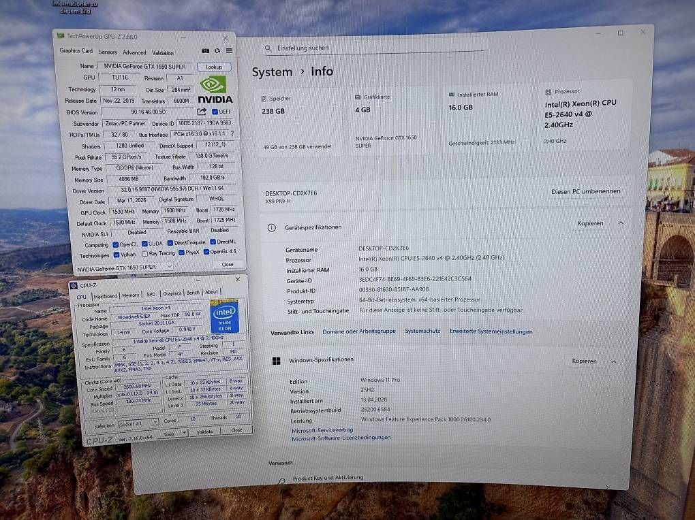Image resolution: width=695 pixels, height=520 pixels.
Task: Click the NVIDIA logo in GPU-Z
Action: click(x=215, y=90)
